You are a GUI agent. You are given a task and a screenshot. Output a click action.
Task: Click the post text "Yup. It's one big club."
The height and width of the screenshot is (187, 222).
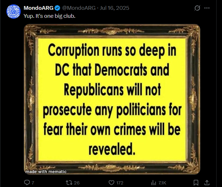tap(49, 16)
